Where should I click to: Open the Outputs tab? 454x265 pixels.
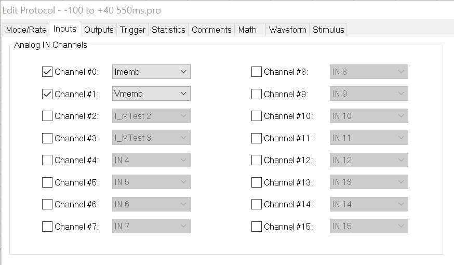[99, 30]
